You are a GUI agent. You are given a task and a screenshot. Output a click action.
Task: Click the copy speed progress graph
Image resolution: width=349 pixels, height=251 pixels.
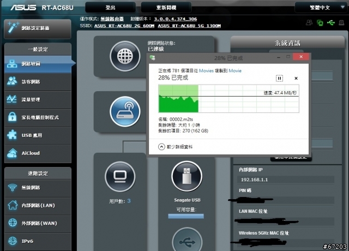click(x=228, y=99)
